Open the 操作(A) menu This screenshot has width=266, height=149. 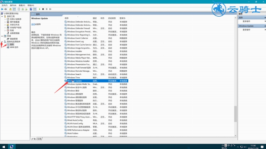point(13,5)
